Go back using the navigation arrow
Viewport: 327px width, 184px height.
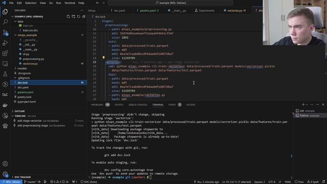[x=98, y=3]
